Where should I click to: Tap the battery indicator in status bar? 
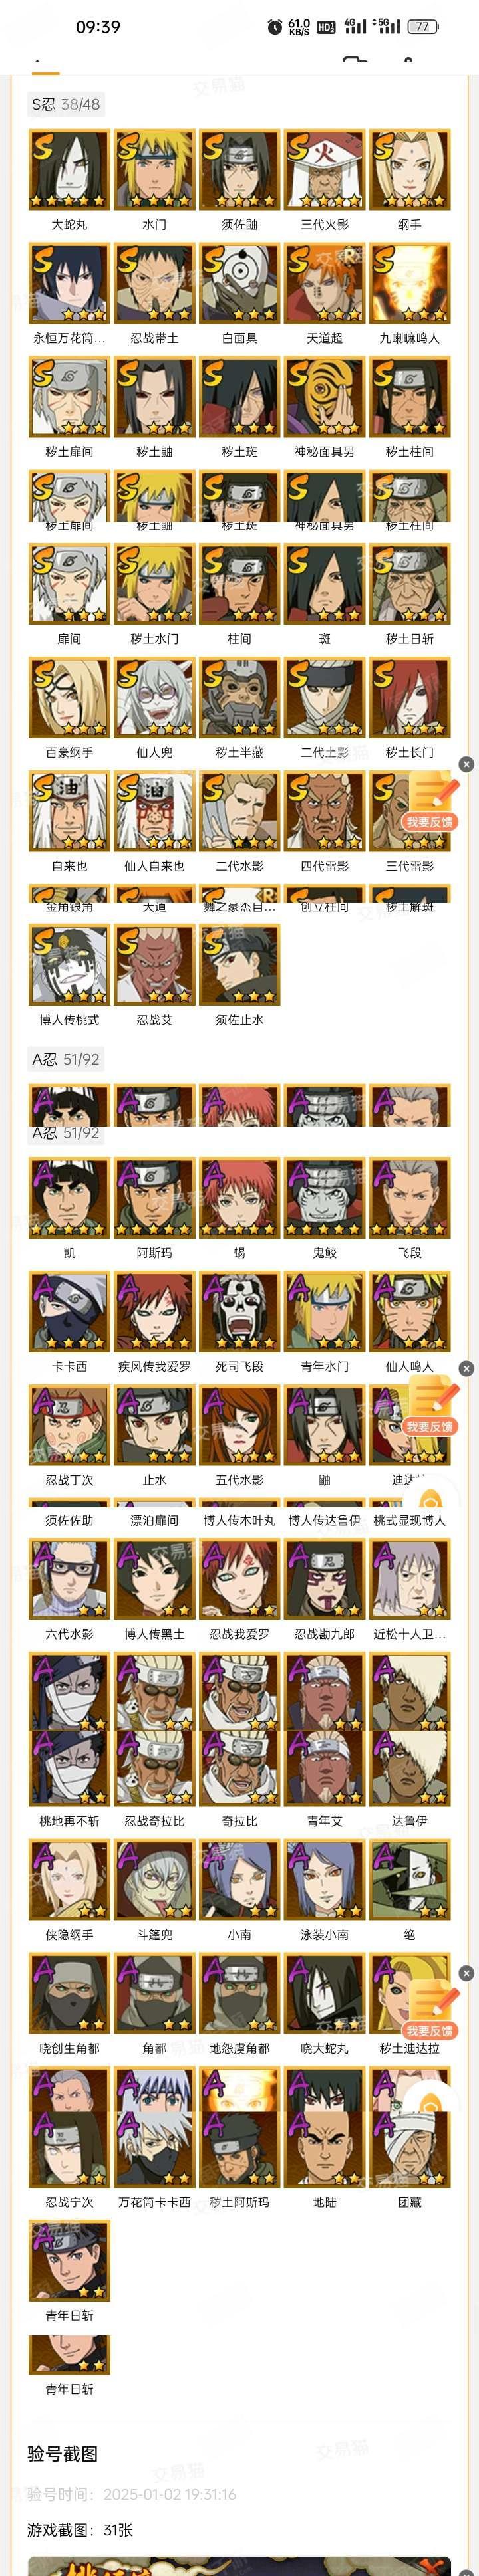[x=423, y=27]
